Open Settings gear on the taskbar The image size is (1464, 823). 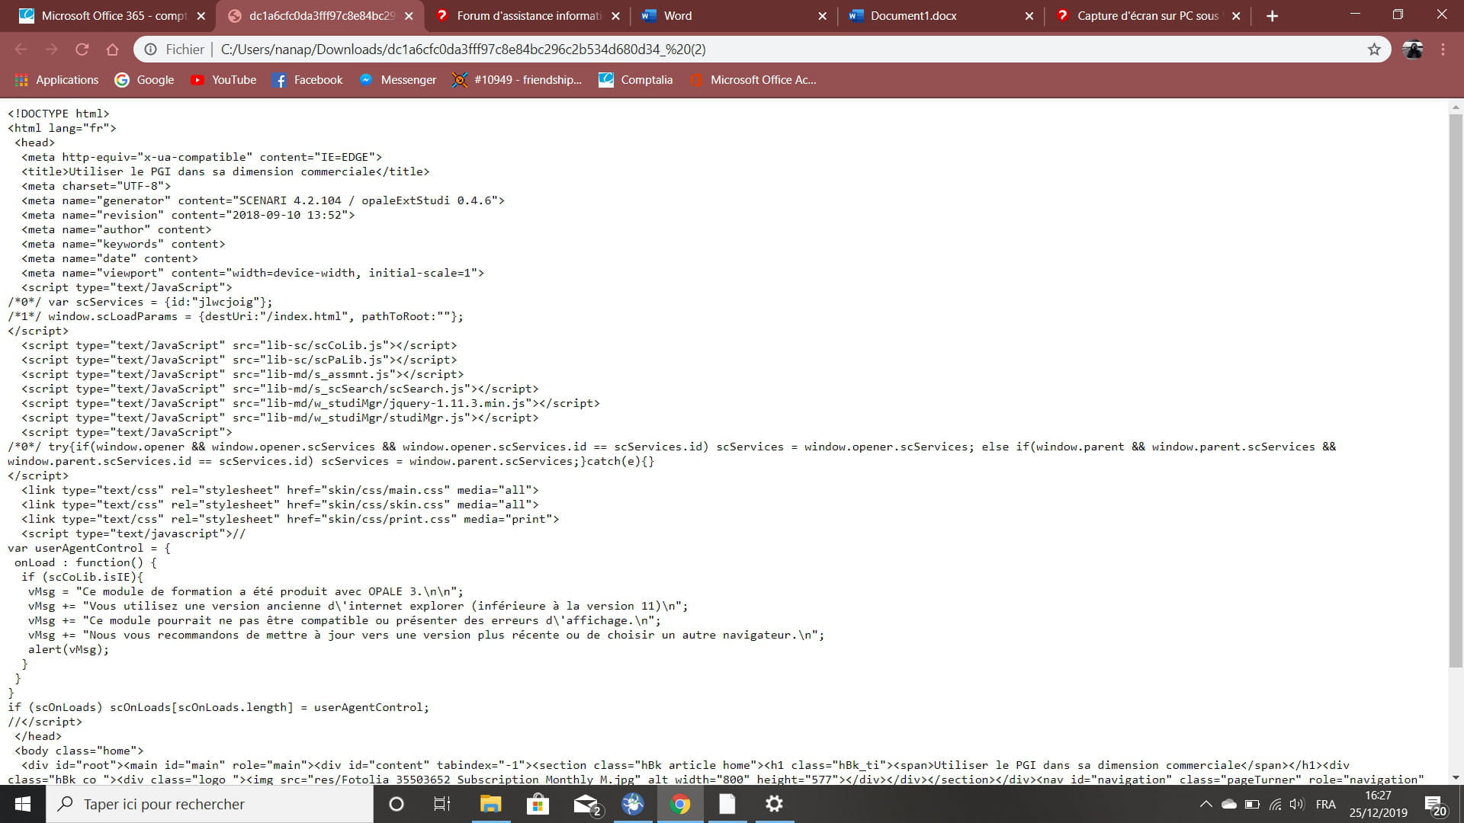coord(774,804)
